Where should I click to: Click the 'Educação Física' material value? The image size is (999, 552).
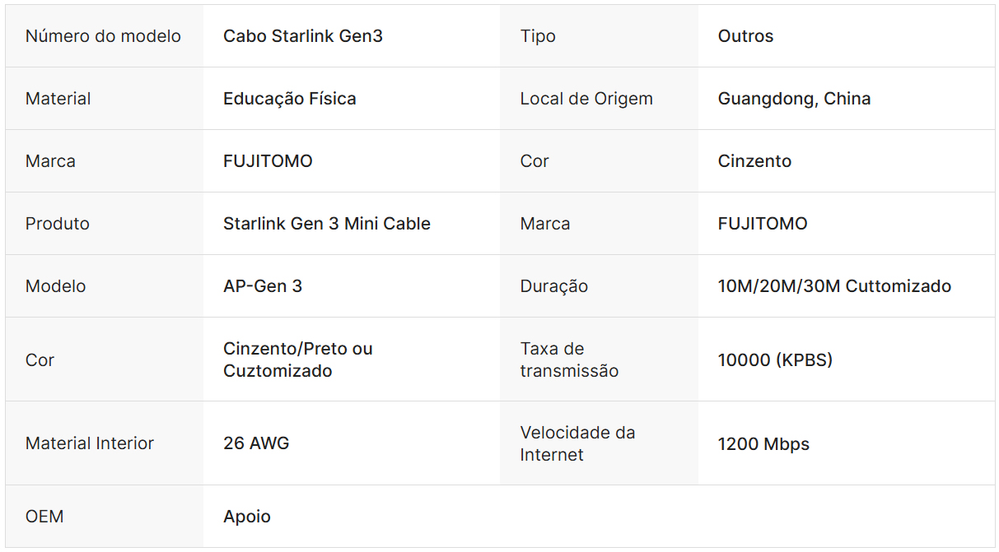click(289, 99)
